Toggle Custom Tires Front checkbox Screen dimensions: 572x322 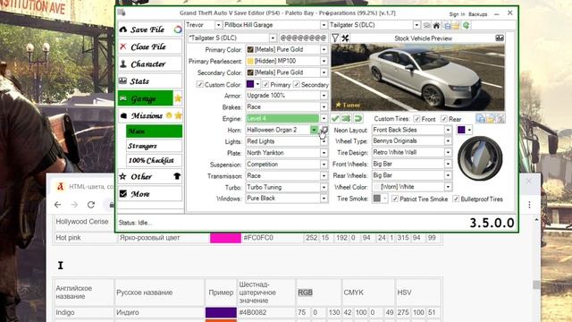pyautogui.click(x=416, y=119)
